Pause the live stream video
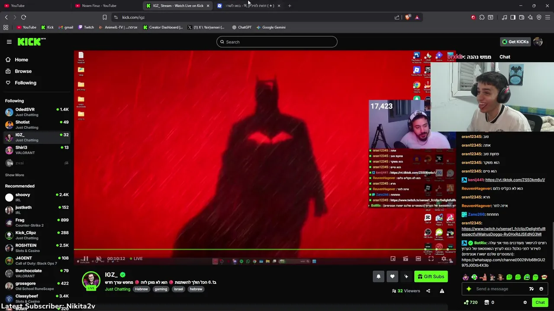Viewport: 554px width, 311px height. coord(86,259)
